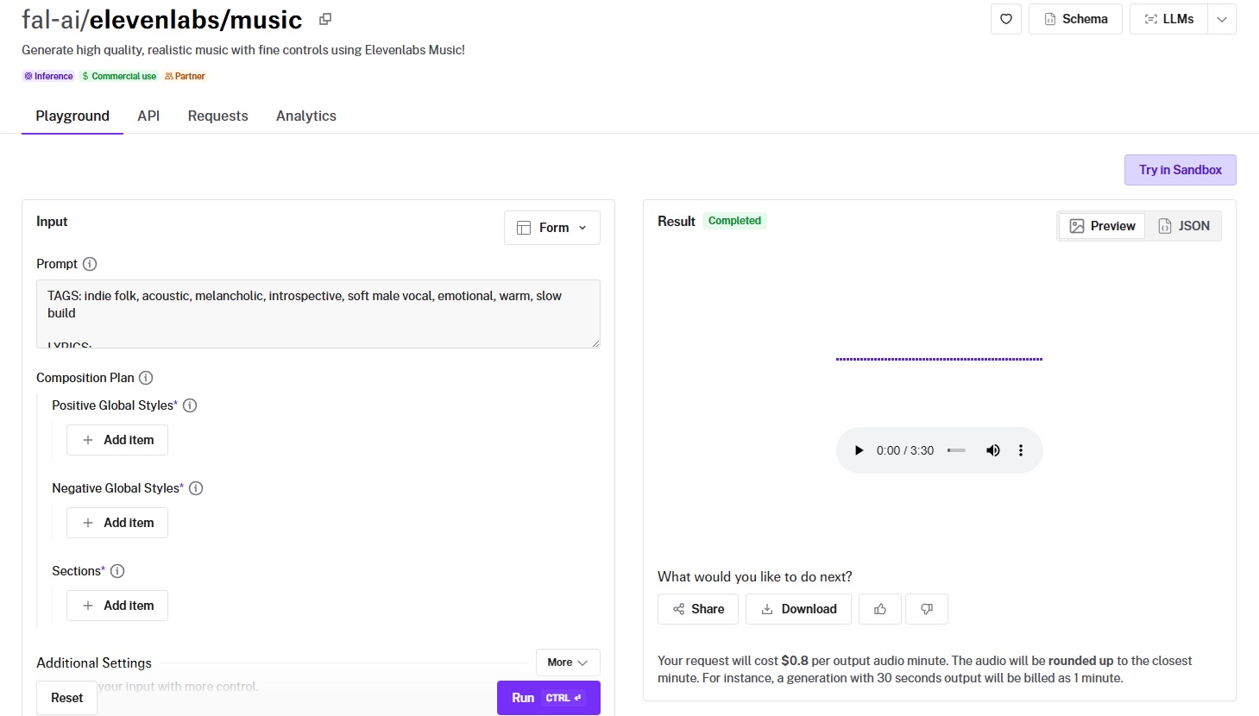The height and width of the screenshot is (716, 1259).
Task: Download the generated audio
Action: (798, 609)
